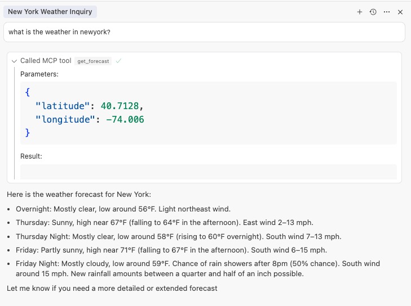The image size is (411, 306).
Task: Click the 'what is the weather in newyork?' message box
Action: point(204,32)
